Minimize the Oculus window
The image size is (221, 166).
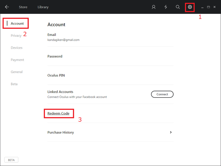202,7
